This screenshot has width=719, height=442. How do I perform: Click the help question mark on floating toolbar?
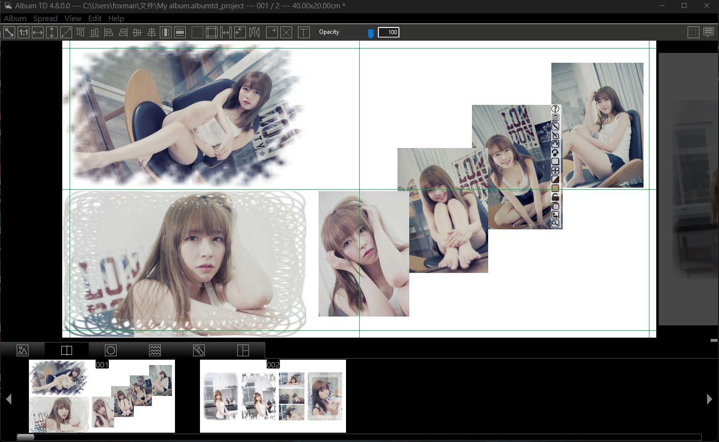(555, 109)
